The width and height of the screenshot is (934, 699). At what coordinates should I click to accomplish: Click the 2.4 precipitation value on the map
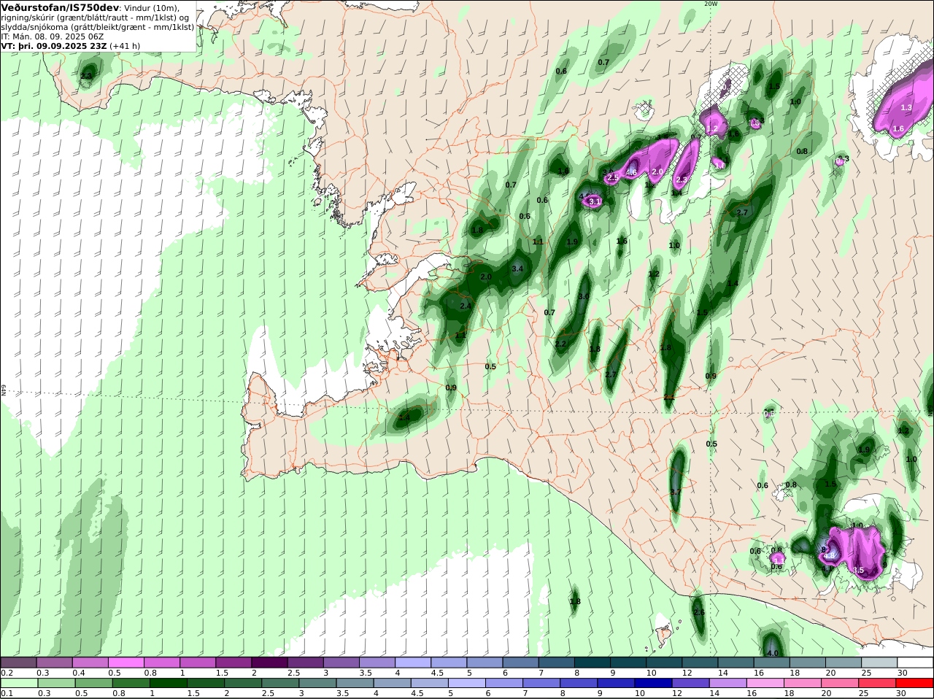(x=466, y=306)
